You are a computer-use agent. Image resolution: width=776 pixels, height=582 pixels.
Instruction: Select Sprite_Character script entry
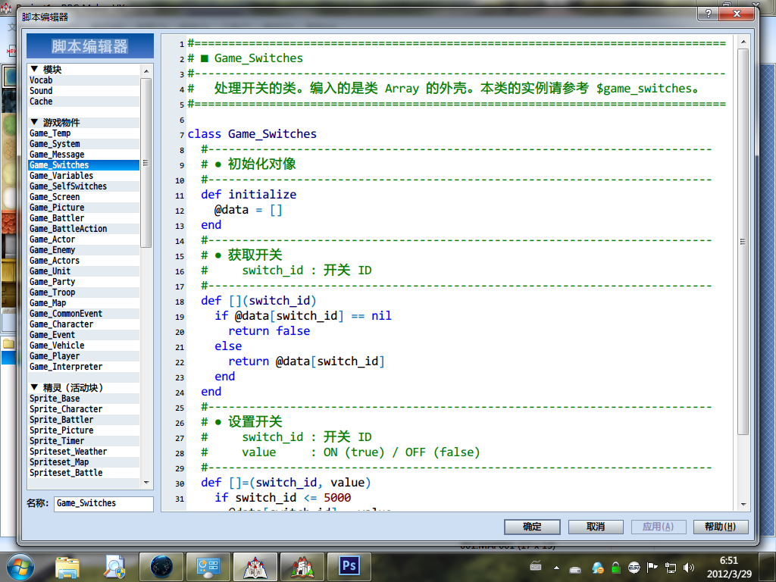pyautogui.click(x=66, y=409)
